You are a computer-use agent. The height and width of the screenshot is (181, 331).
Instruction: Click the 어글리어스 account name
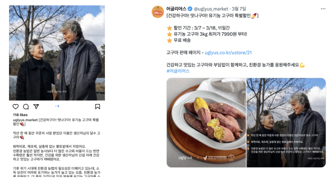tap(176, 9)
